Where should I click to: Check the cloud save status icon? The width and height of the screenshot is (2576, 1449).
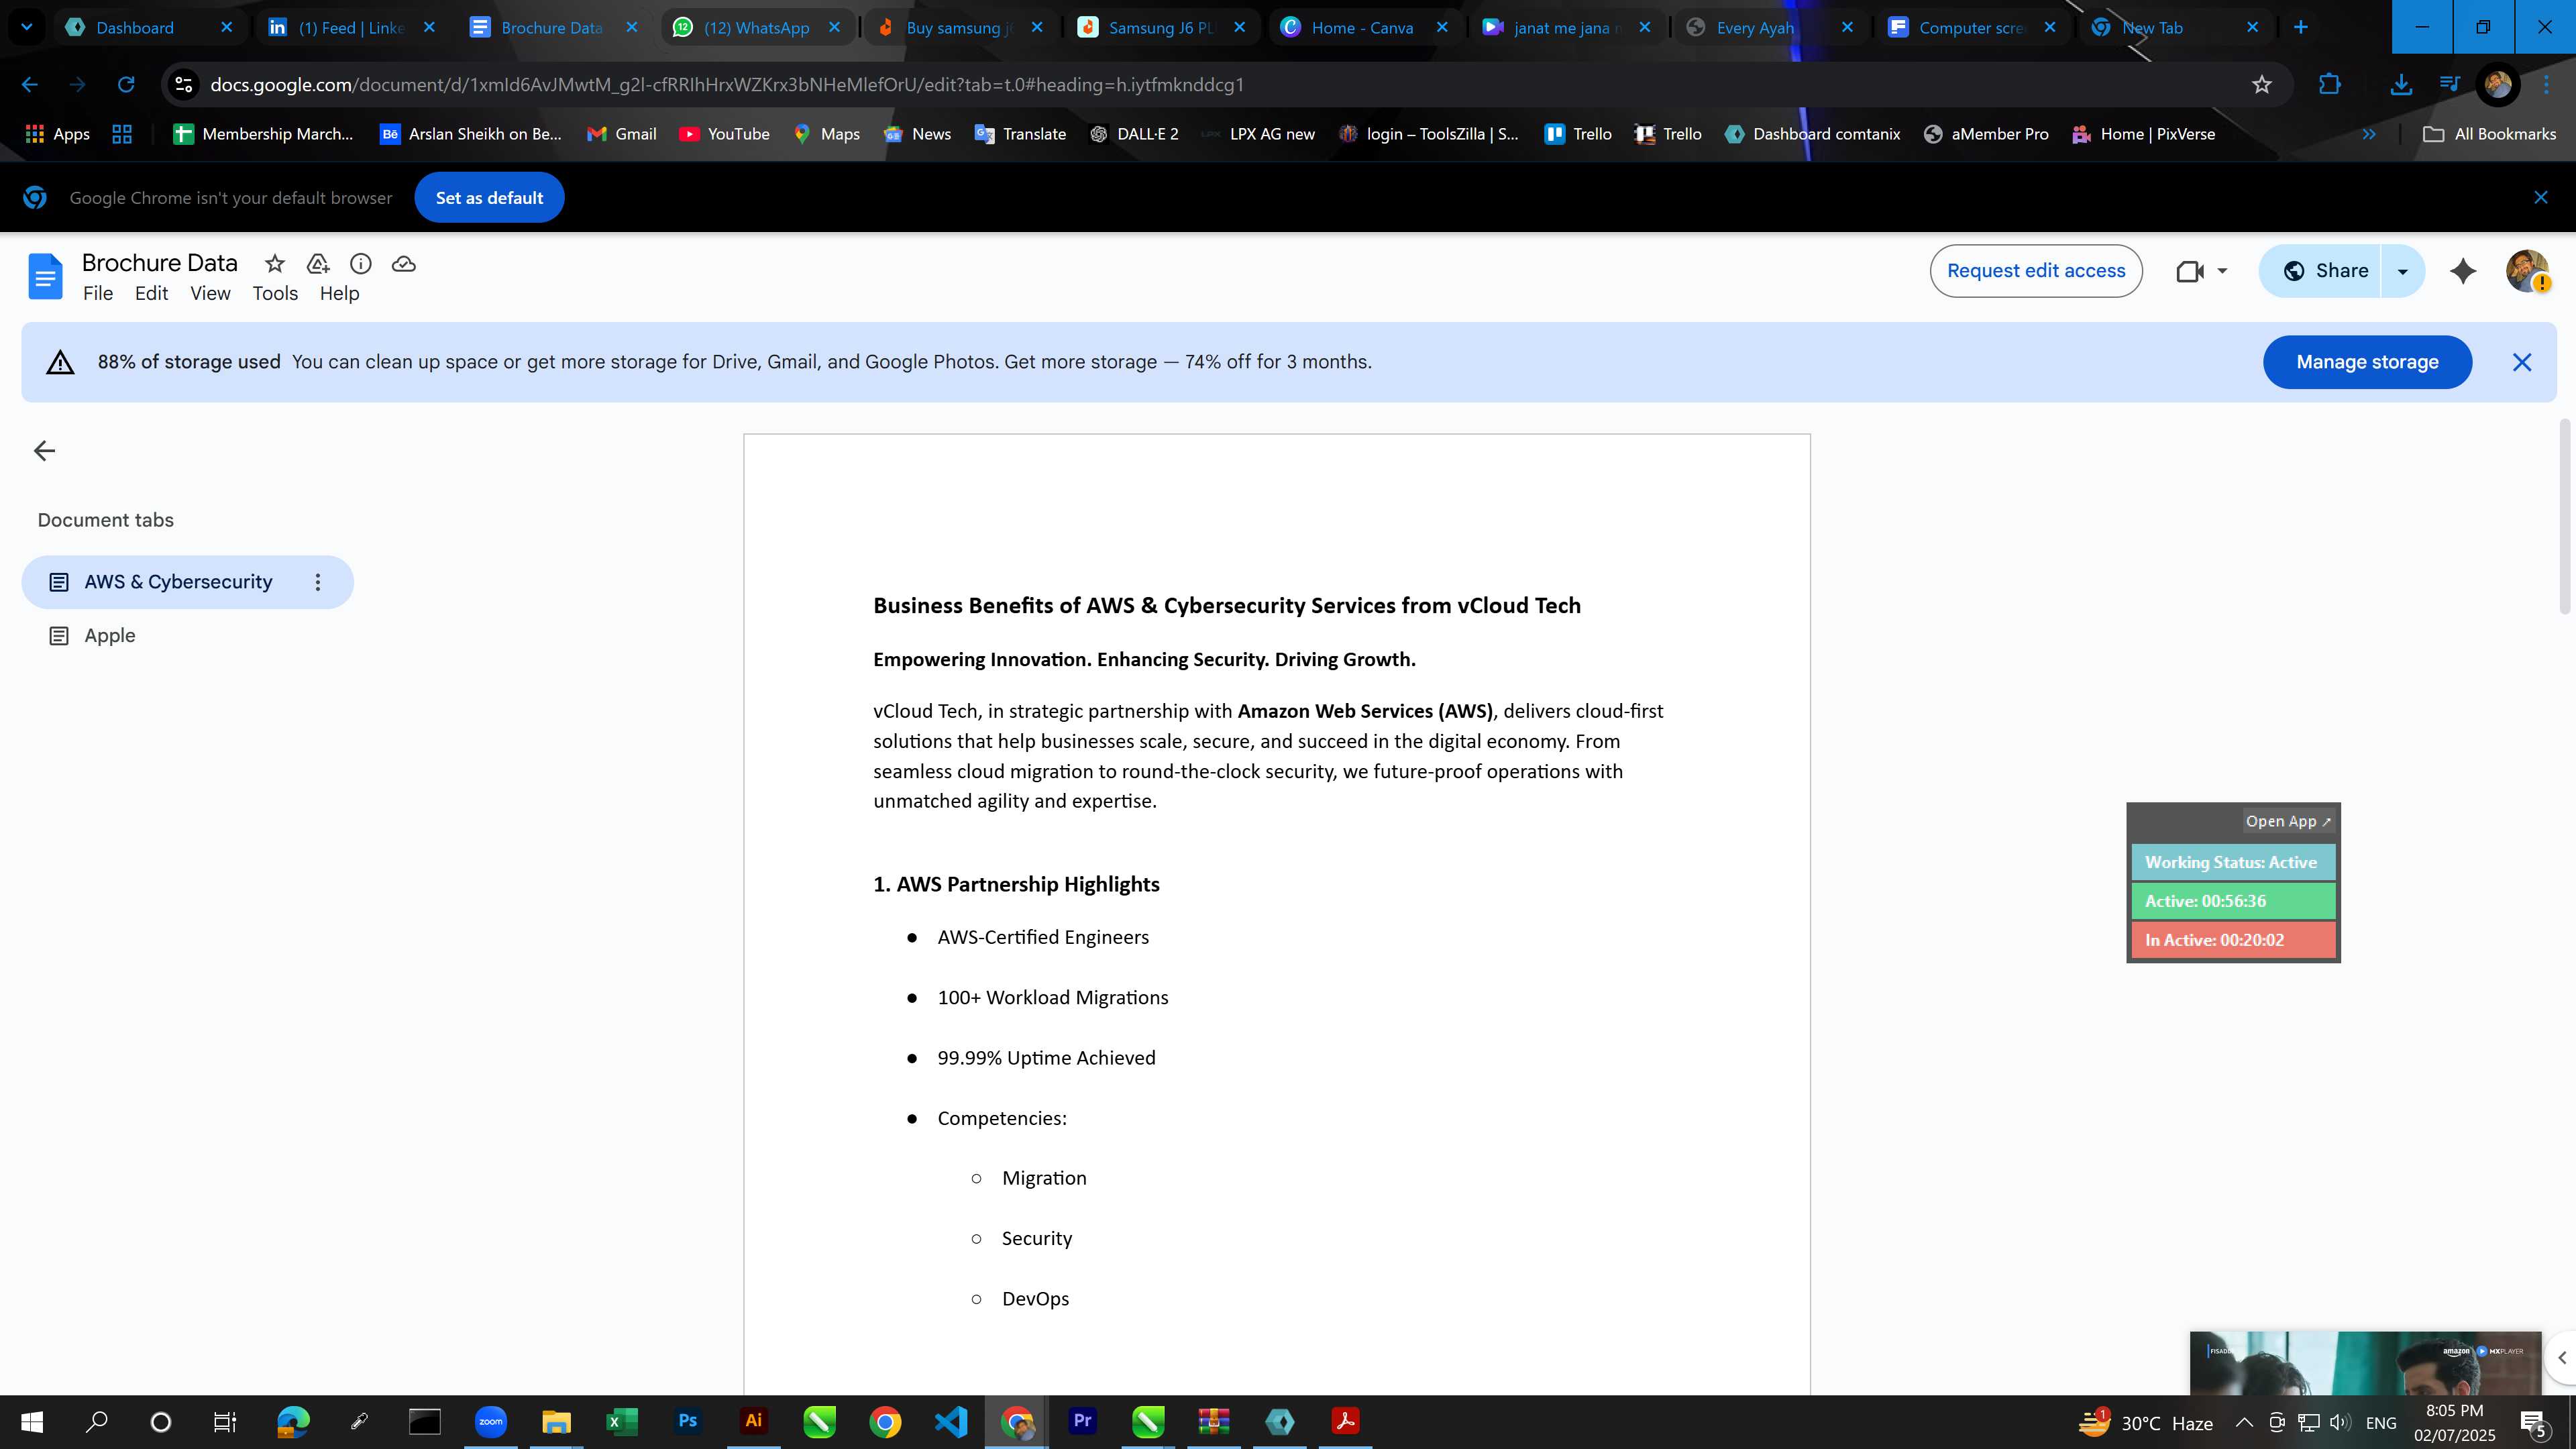404,263
